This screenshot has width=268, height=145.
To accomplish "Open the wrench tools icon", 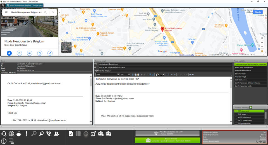I will click(41, 134).
